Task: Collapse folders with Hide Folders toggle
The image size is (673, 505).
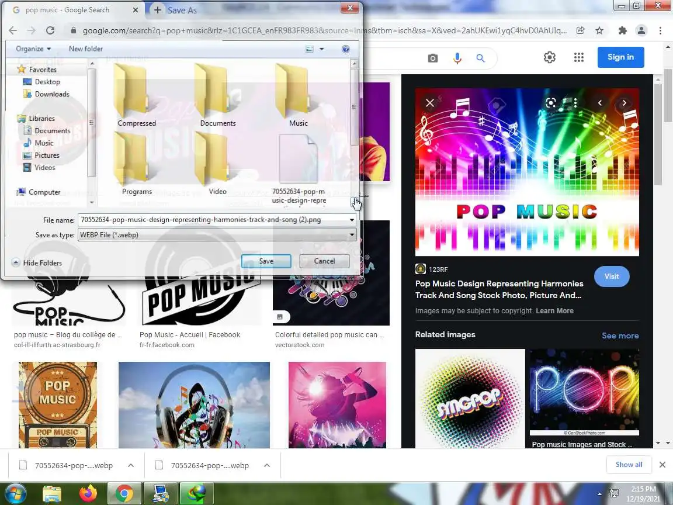Action: (37, 263)
